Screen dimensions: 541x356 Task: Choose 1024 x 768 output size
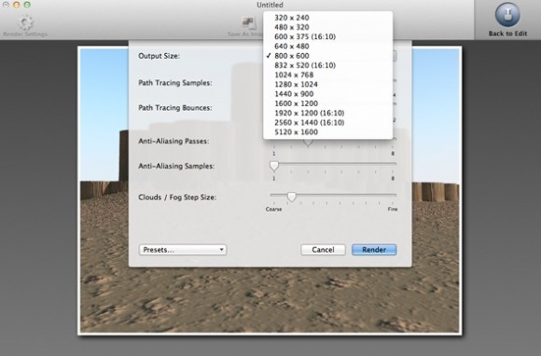(327, 75)
